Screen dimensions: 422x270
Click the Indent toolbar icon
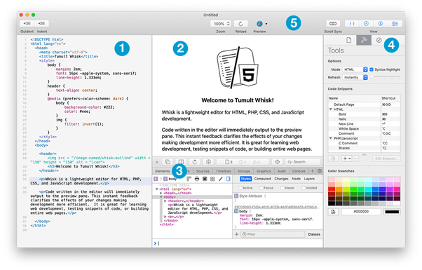tap(42, 23)
